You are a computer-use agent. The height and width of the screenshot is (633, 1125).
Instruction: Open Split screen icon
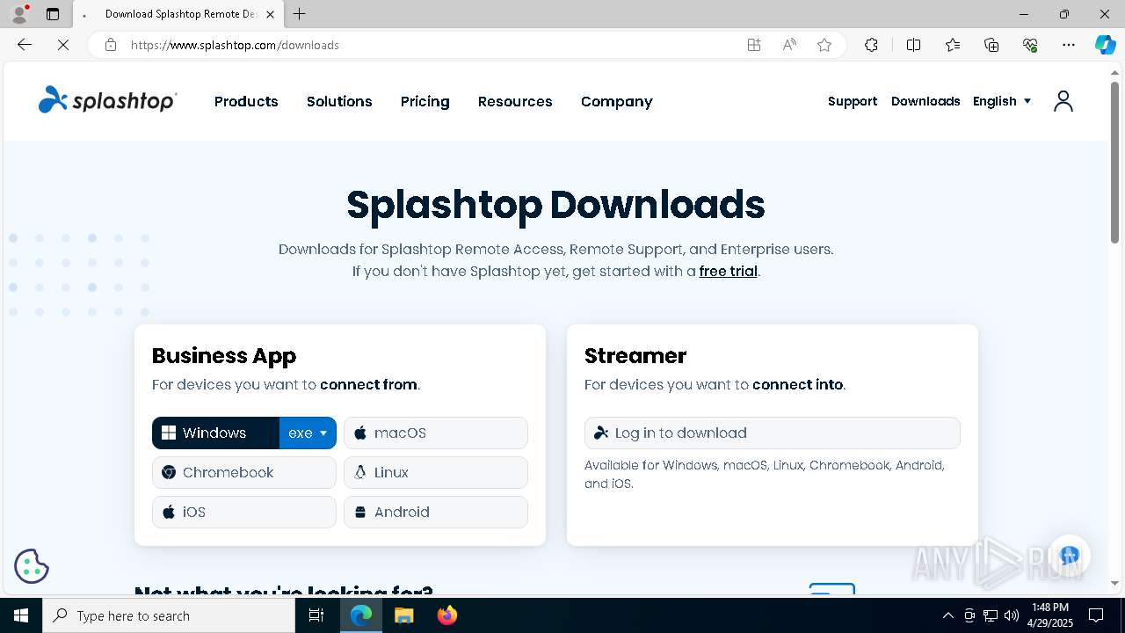point(913,45)
